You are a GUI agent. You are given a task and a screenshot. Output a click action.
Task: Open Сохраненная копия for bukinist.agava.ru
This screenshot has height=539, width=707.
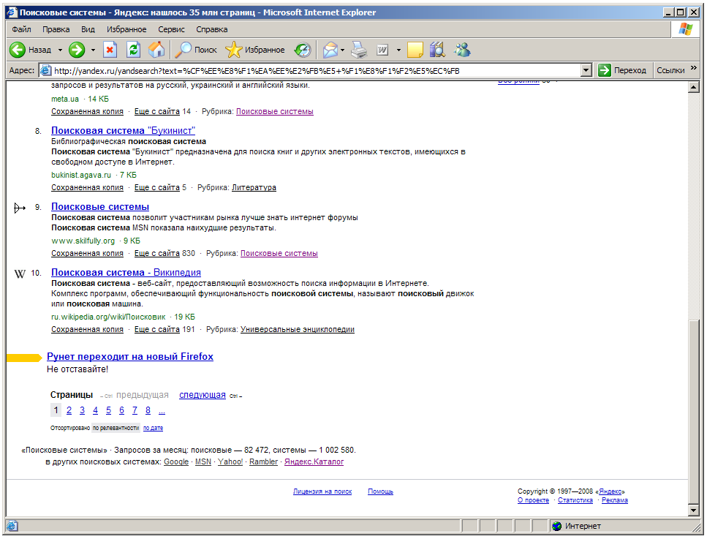click(87, 188)
